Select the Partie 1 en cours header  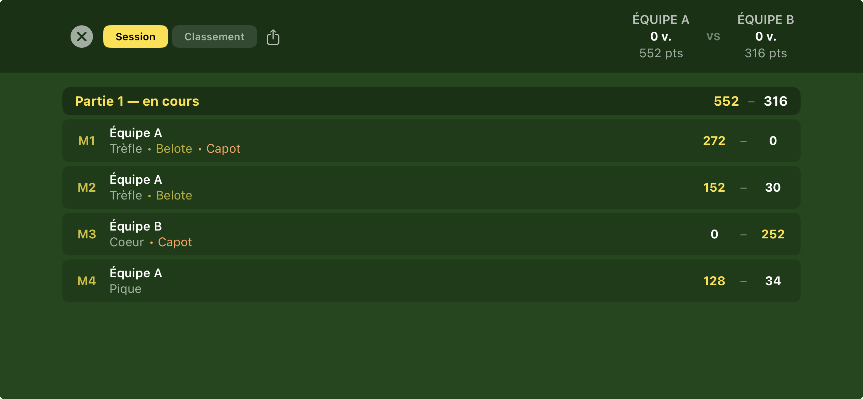tap(431, 101)
